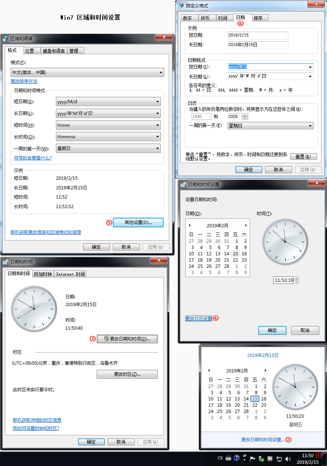327x466 pixels.
Task: Click the taskbar clock showing 11:50
Action: coord(308,459)
